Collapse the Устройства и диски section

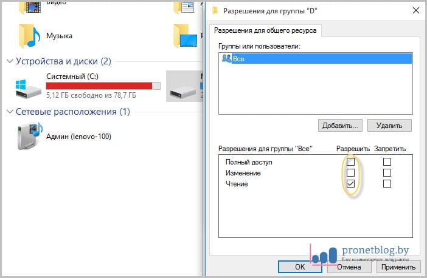(x=9, y=61)
